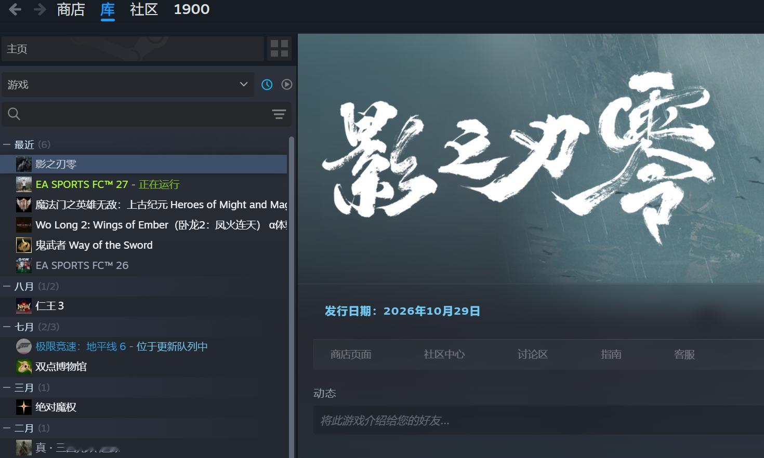Open 讨论区 tab

coord(533,355)
